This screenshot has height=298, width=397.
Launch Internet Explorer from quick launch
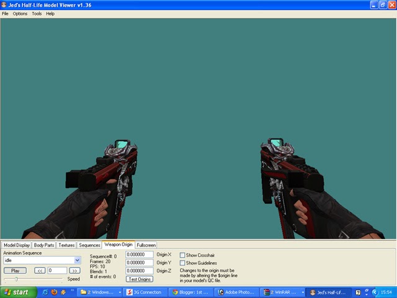pyautogui.click(x=45, y=292)
